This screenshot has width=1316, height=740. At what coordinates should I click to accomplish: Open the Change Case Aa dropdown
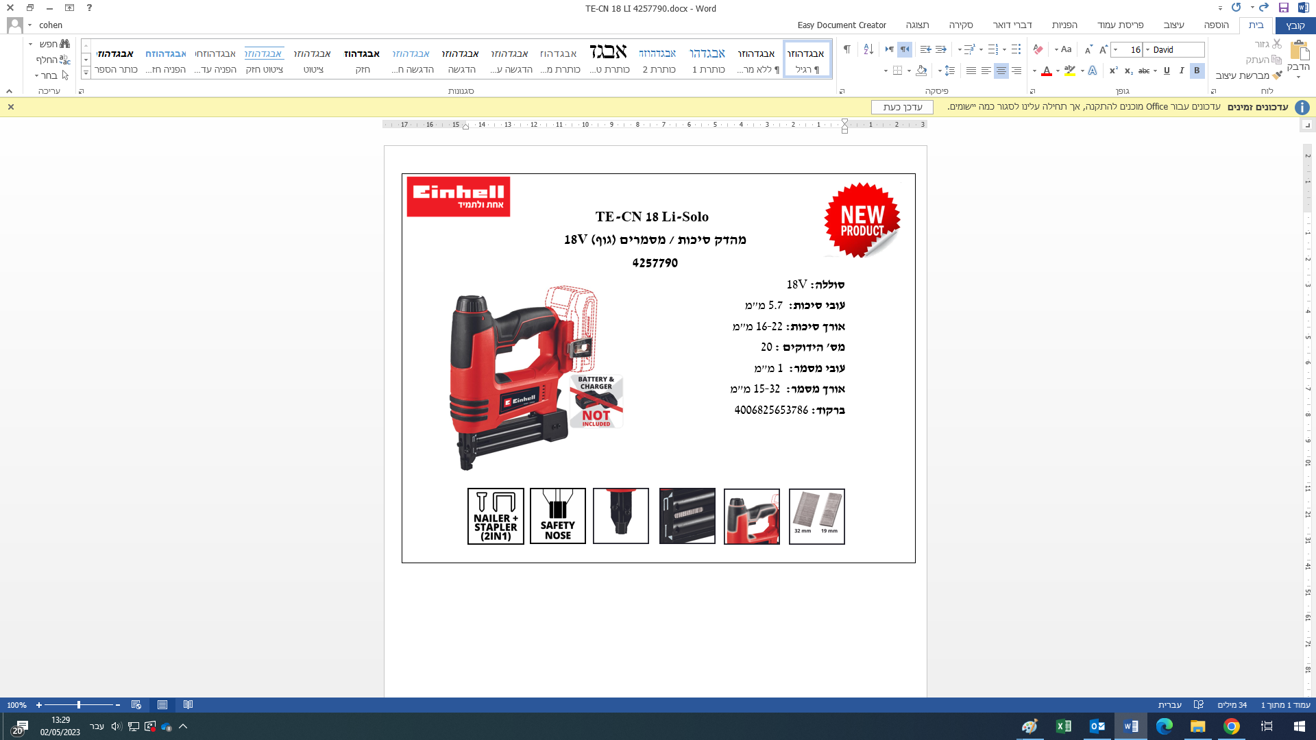[x=1063, y=49]
